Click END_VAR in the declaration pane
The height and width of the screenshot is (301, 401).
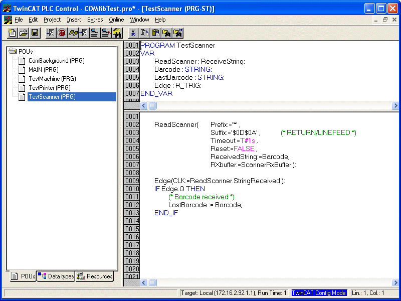point(156,93)
